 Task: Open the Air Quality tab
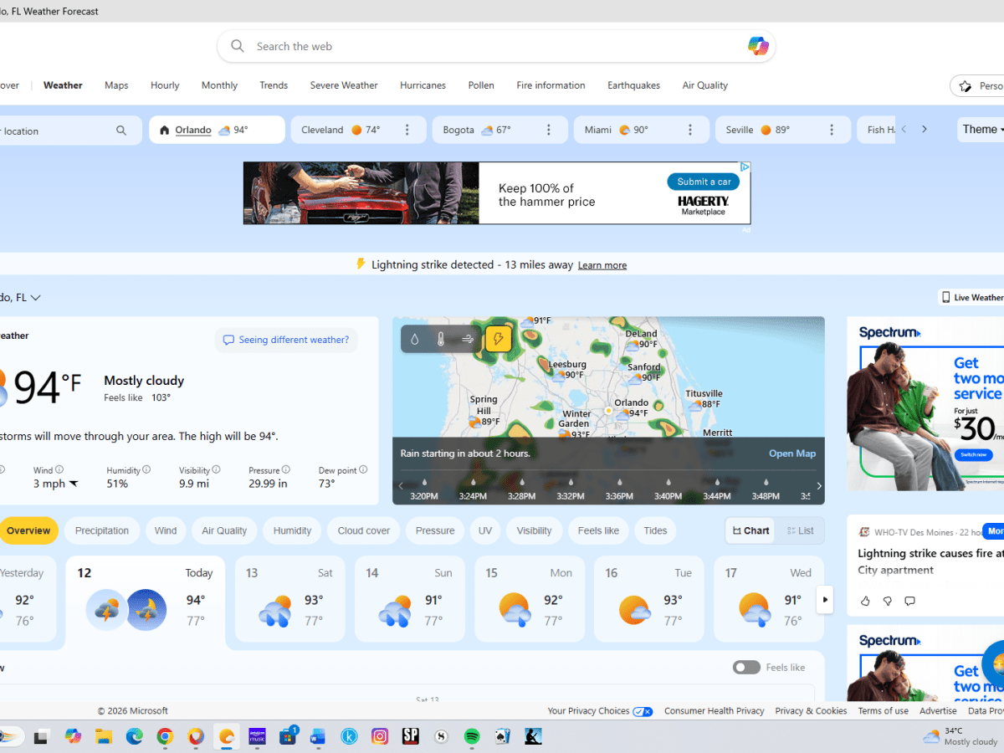coord(705,85)
